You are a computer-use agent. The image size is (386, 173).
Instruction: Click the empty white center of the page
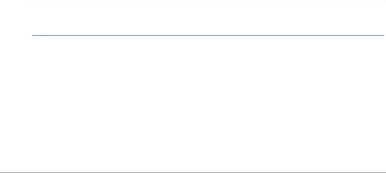pos(193,102)
